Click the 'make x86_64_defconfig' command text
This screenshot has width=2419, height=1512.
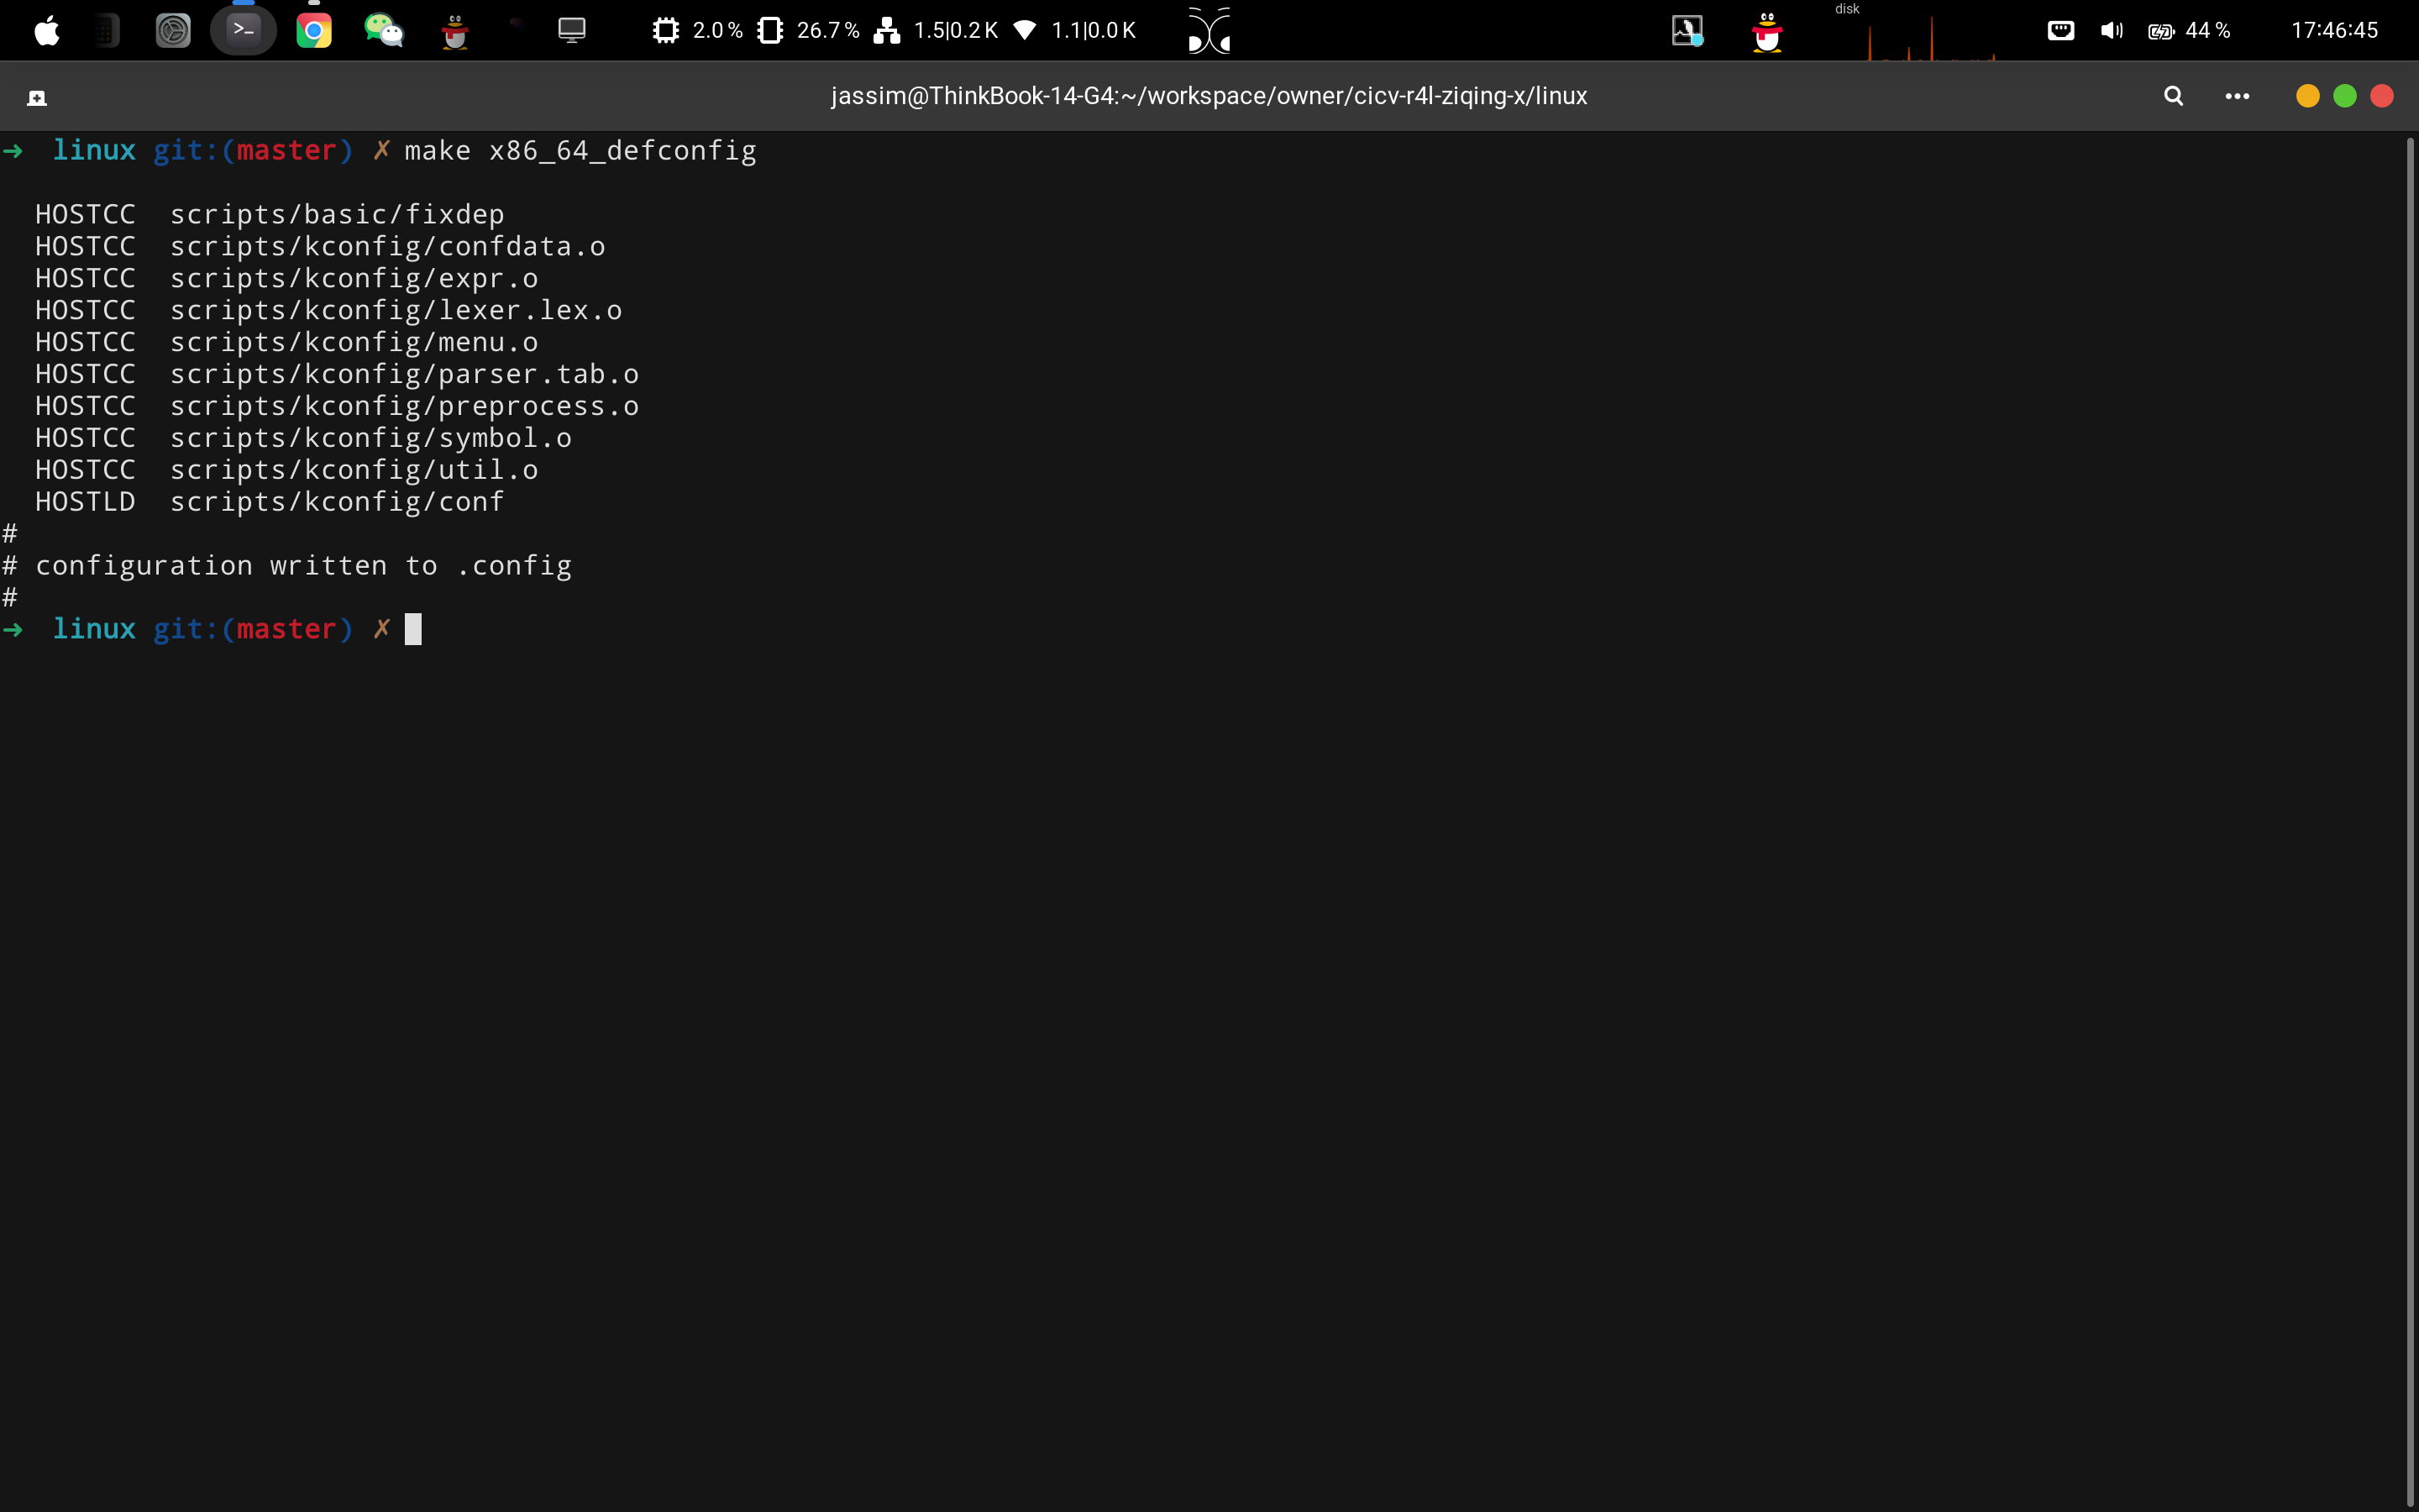(x=580, y=151)
